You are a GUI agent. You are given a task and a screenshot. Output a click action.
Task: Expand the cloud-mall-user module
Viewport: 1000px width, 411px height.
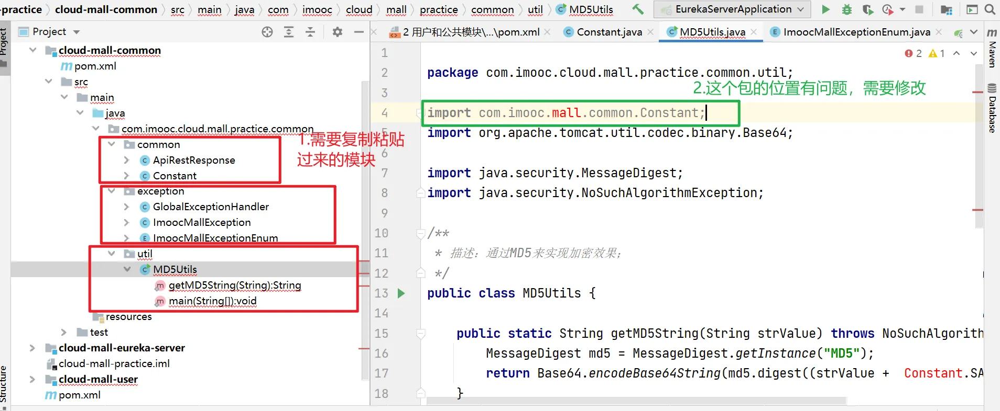32,379
